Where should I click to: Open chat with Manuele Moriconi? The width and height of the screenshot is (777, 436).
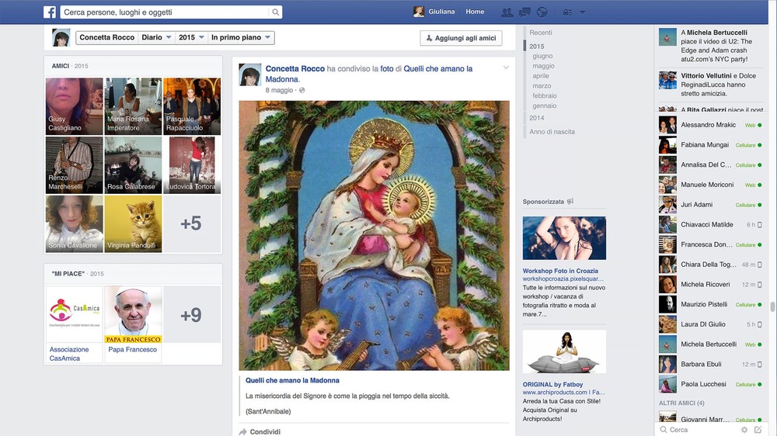click(x=711, y=185)
